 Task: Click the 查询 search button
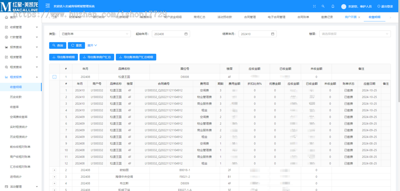point(58,46)
